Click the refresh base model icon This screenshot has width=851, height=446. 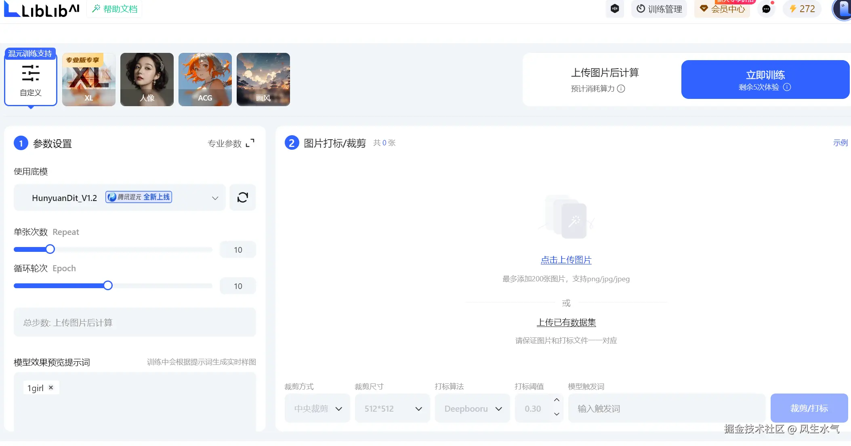click(242, 197)
